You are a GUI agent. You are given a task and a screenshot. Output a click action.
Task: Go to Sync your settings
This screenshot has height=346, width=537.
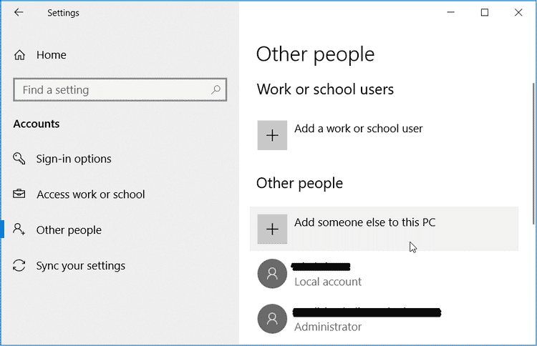[80, 266]
